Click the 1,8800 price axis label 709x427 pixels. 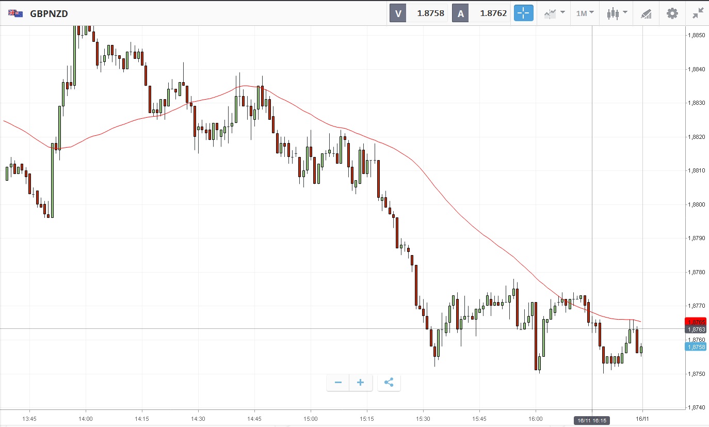[696, 204]
